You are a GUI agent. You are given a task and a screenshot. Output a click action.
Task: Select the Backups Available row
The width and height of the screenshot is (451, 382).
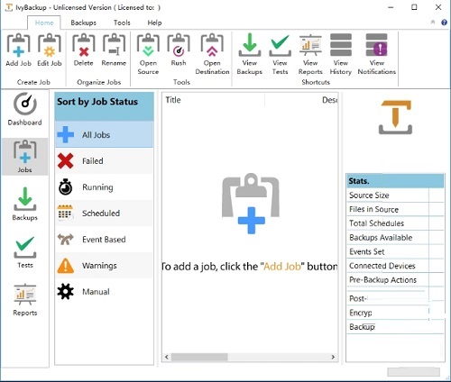click(395, 238)
